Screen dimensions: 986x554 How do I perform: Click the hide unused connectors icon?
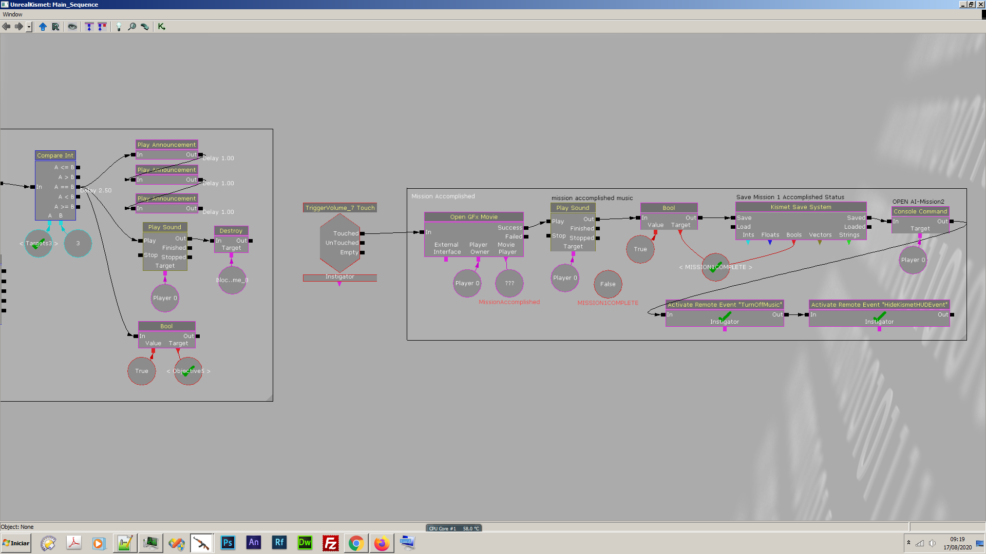tap(89, 27)
